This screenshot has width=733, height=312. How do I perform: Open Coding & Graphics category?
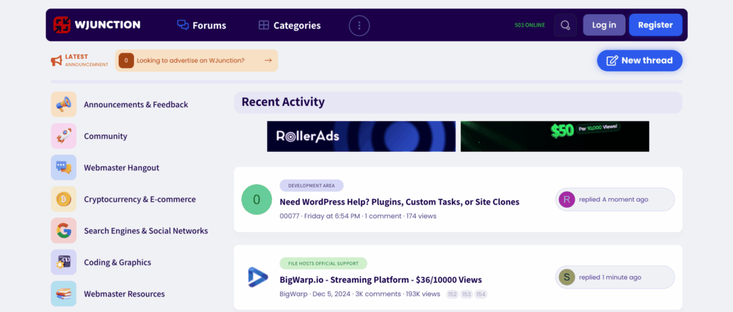click(x=117, y=263)
